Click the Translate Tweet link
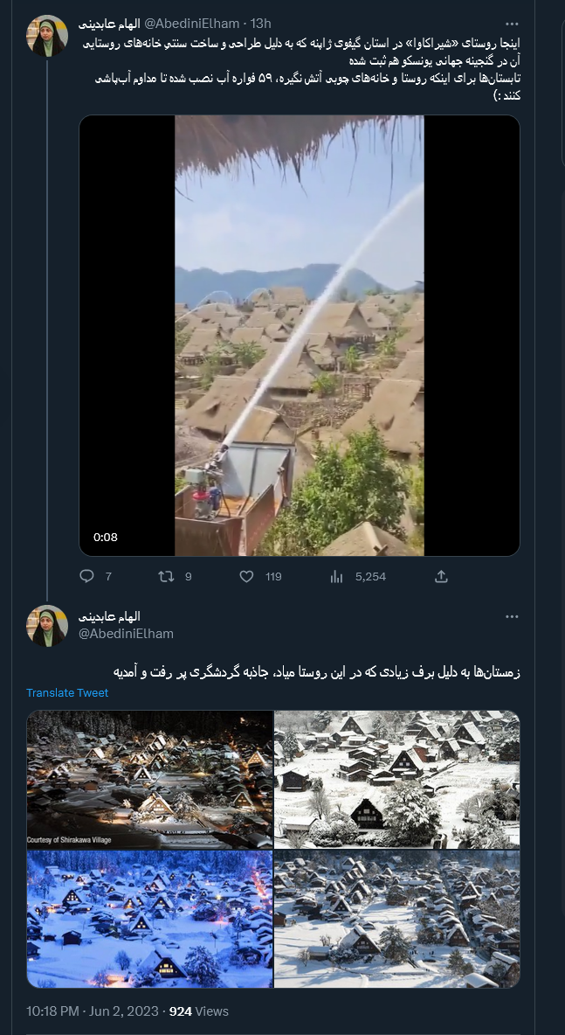 point(67,692)
